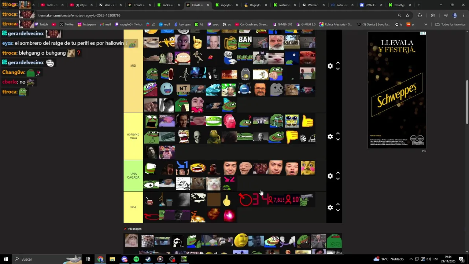
Task: Switch to the Washed tab
Action: click(313, 5)
